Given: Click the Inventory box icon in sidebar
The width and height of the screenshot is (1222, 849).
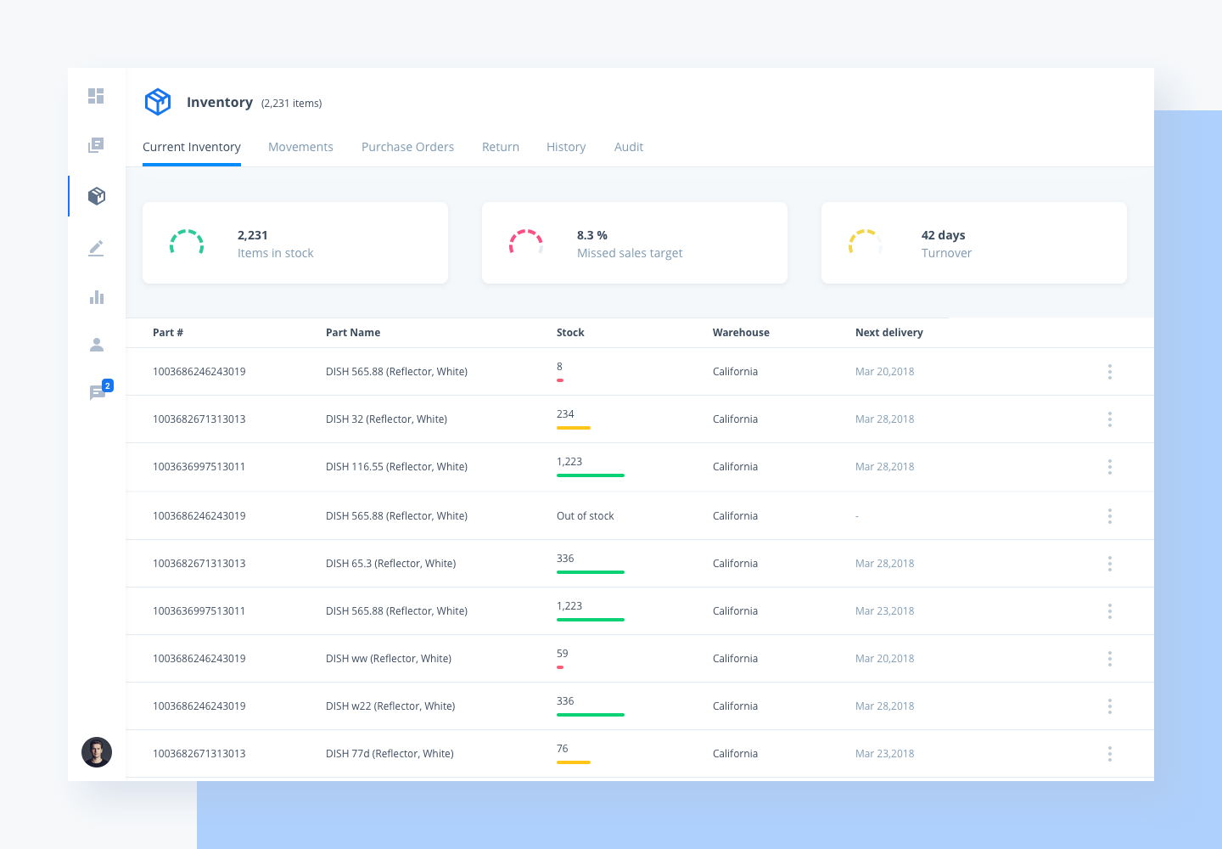Looking at the screenshot, I should coord(96,195).
